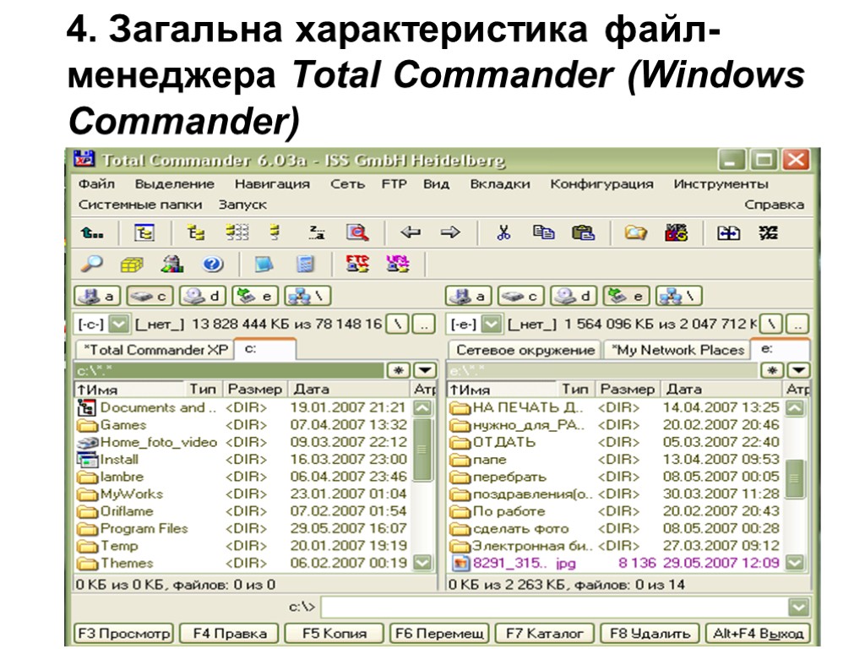
Task: Click the FTP connect icon
Action: click(357, 264)
